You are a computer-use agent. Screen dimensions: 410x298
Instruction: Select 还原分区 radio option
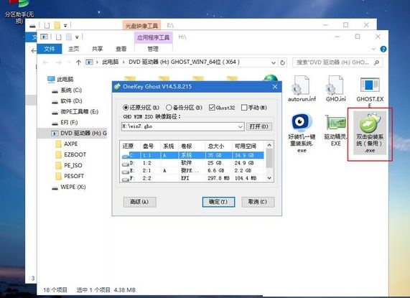(x=141, y=108)
